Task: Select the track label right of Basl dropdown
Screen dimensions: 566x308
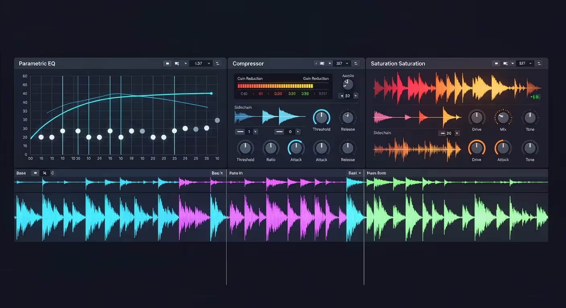Action: (376, 173)
